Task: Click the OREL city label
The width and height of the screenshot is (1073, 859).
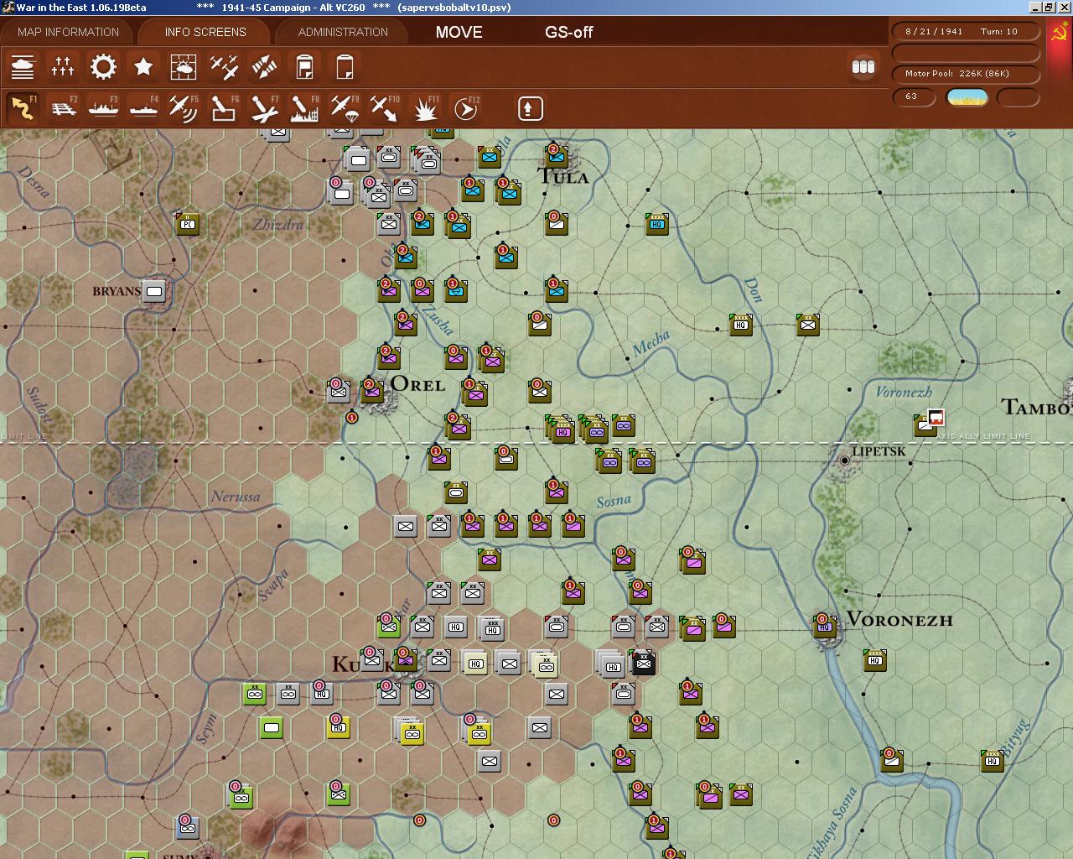Action: click(417, 384)
